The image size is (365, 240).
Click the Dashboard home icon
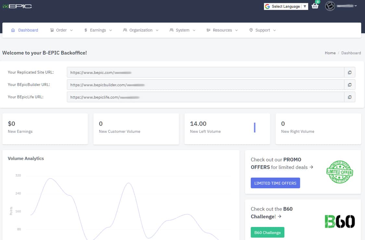tap(13, 30)
